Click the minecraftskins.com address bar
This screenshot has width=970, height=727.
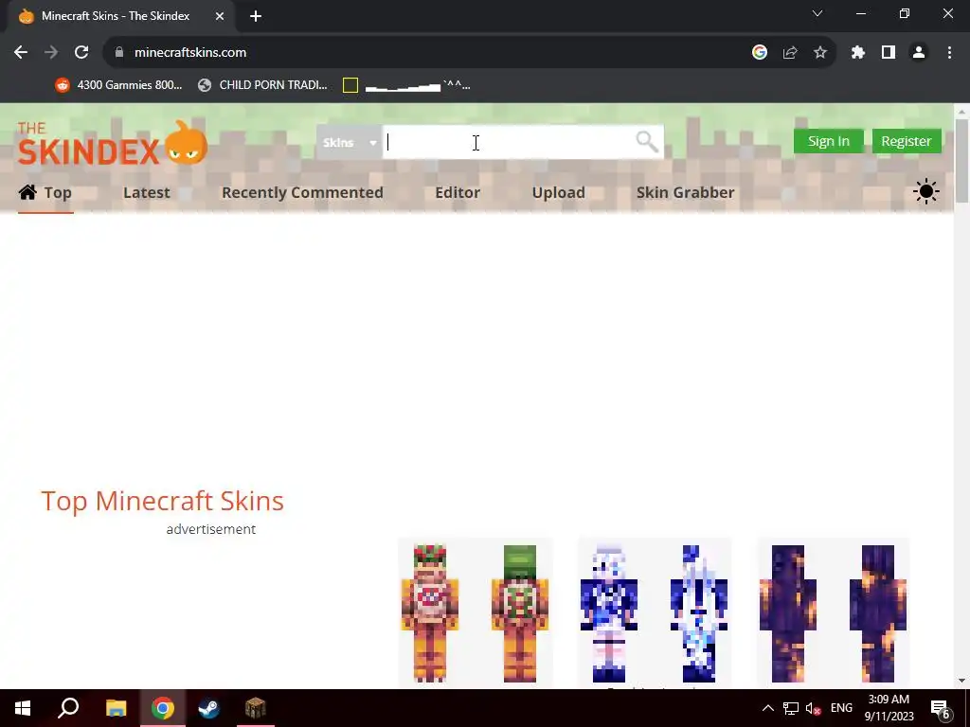[190, 53]
